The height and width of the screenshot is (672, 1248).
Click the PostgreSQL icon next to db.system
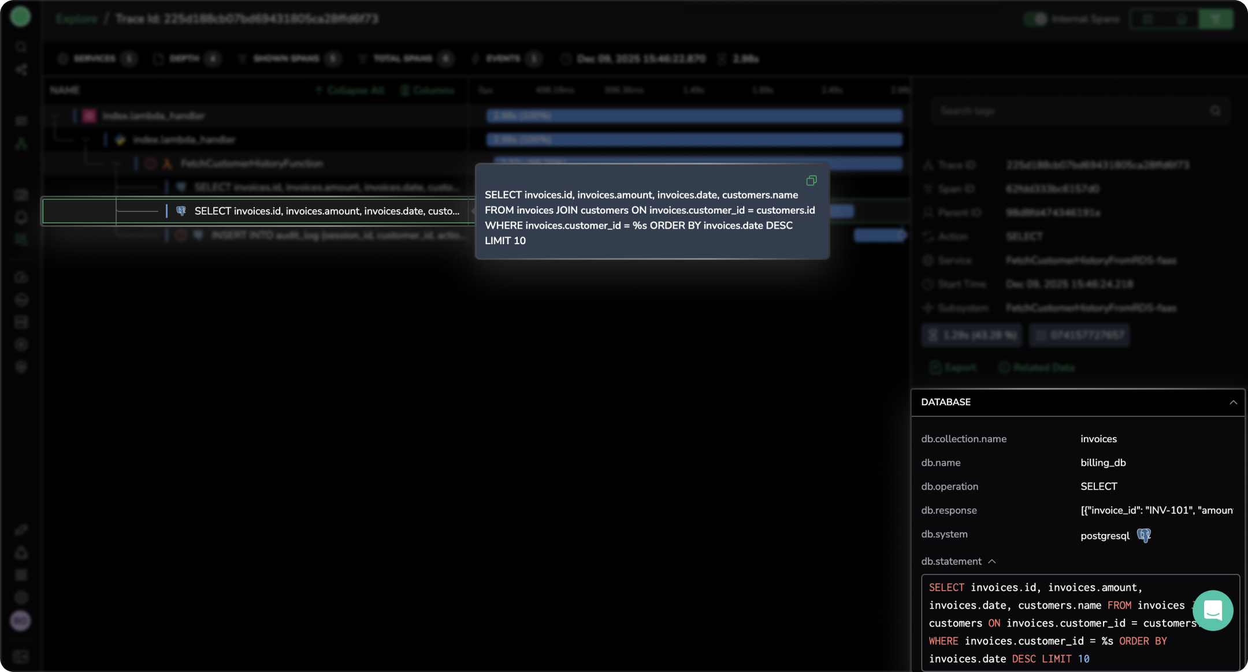pos(1143,535)
